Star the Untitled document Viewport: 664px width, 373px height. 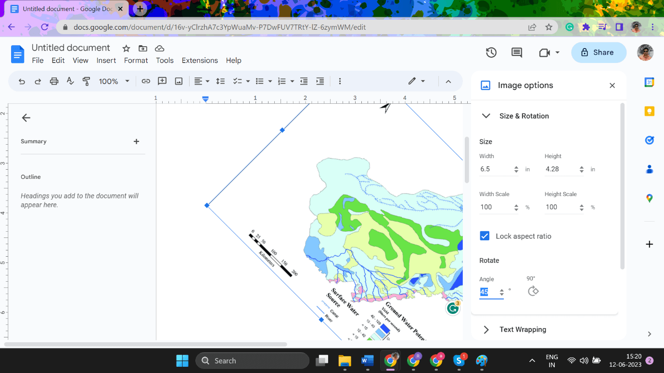pyautogui.click(x=126, y=48)
